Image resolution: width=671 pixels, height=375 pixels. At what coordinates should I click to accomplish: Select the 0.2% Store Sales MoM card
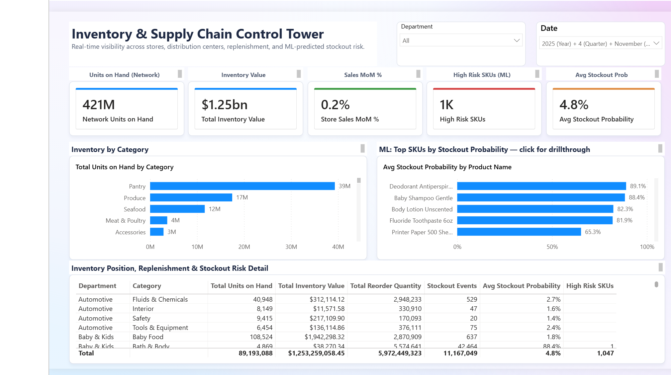coord(365,109)
